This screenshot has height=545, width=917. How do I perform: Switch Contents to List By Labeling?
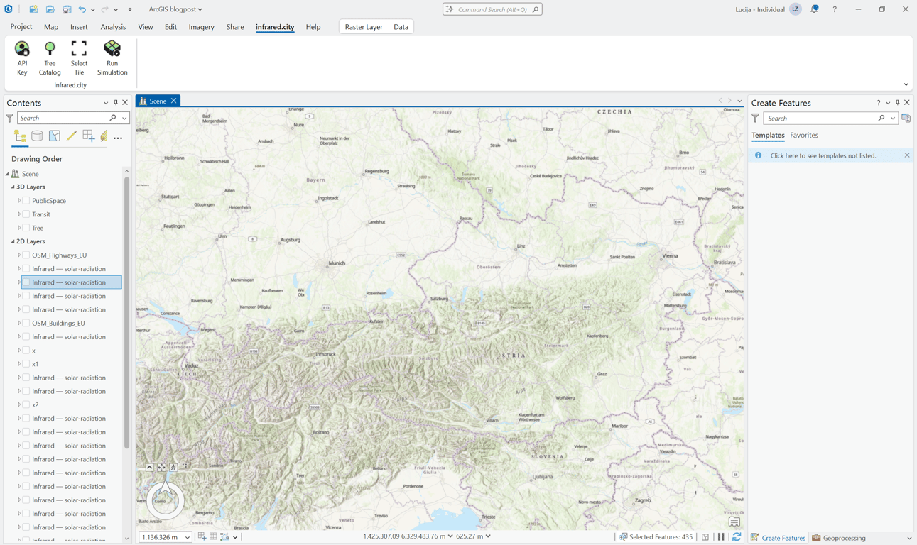104,136
